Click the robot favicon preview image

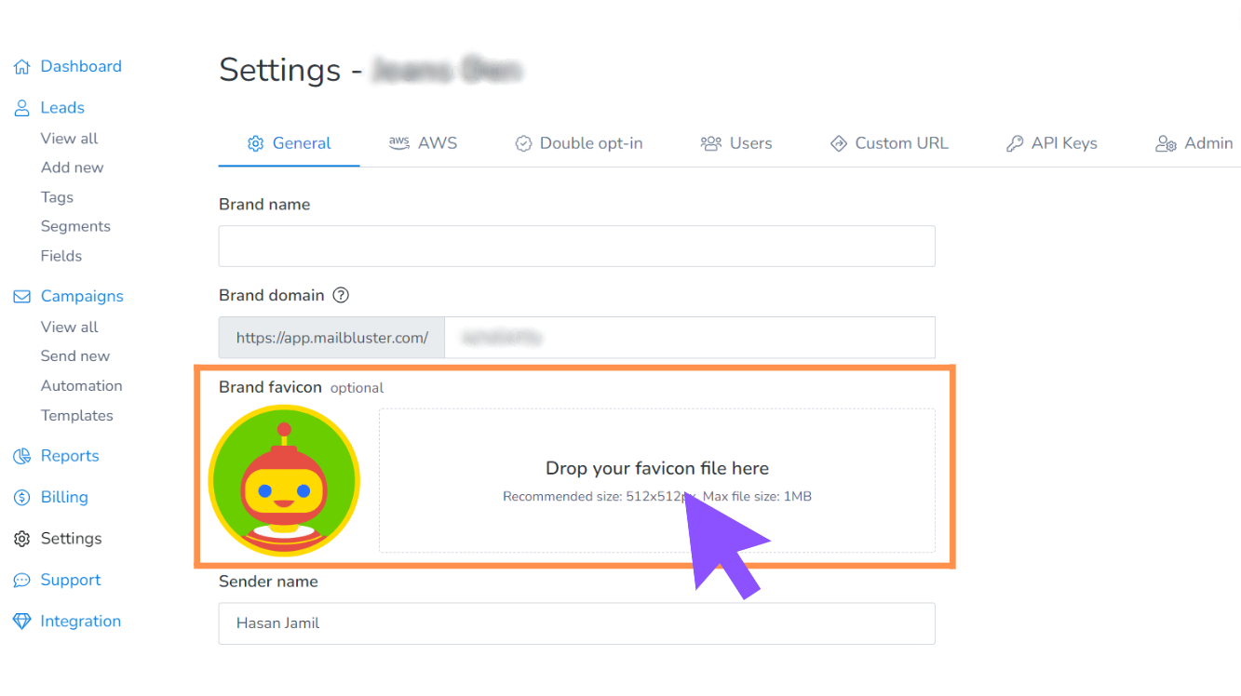pyautogui.click(x=284, y=481)
